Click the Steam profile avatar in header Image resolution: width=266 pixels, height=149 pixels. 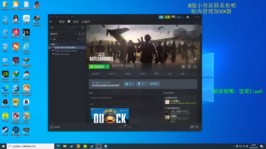pyautogui.click(x=173, y=17)
